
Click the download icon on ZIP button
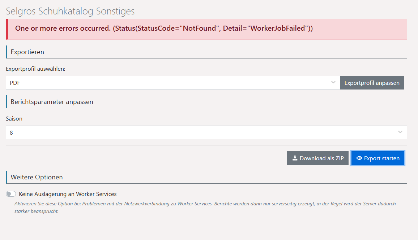coord(295,158)
